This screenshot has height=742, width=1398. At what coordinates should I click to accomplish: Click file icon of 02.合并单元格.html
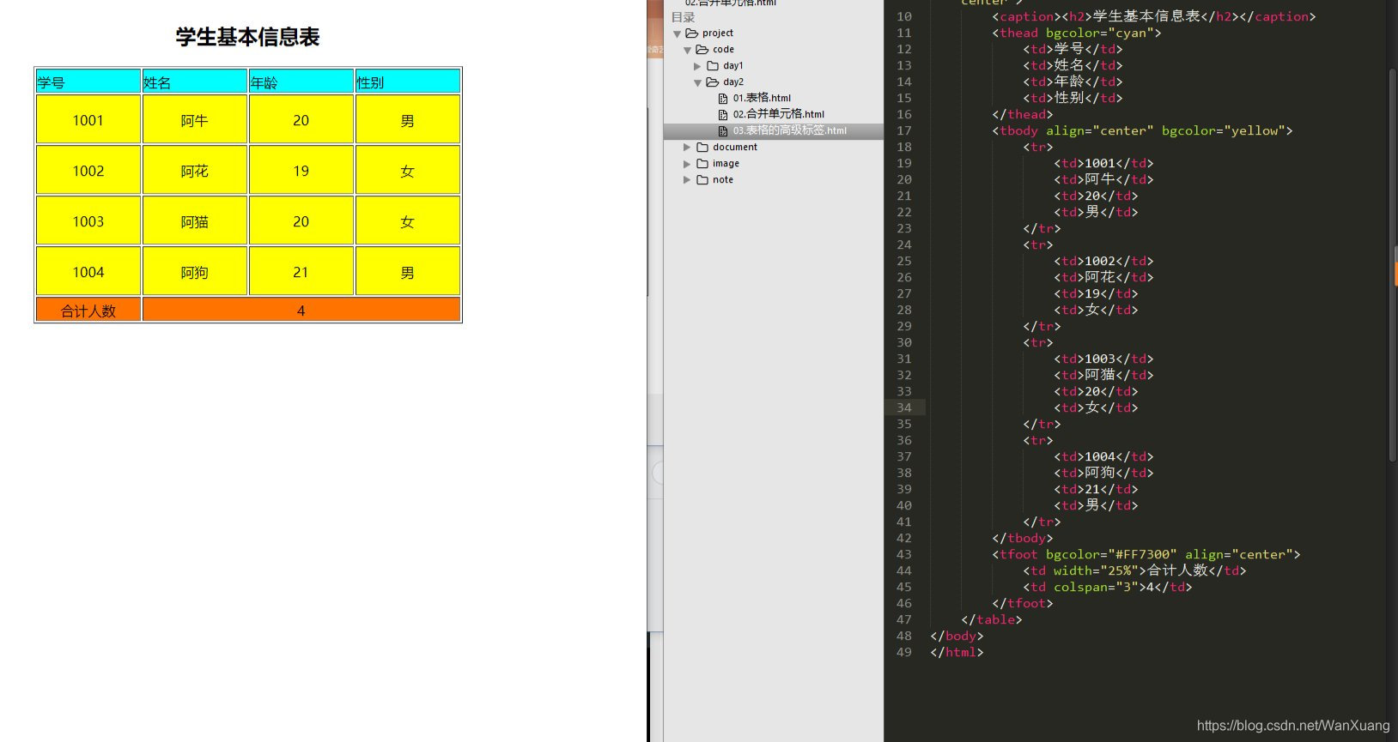click(x=723, y=115)
